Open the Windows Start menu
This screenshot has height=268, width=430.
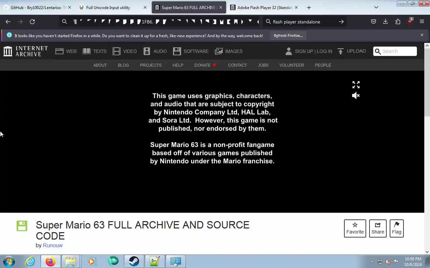coord(9,261)
